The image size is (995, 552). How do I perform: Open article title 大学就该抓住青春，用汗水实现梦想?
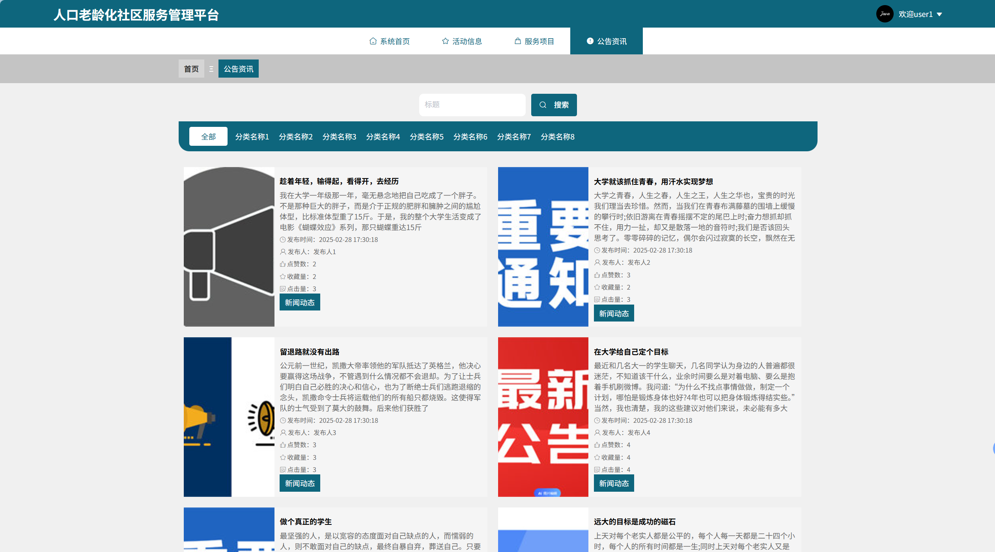(653, 182)
